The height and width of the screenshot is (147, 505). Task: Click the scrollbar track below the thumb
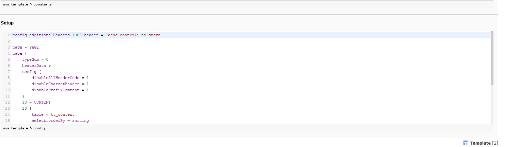click(492, 104)
